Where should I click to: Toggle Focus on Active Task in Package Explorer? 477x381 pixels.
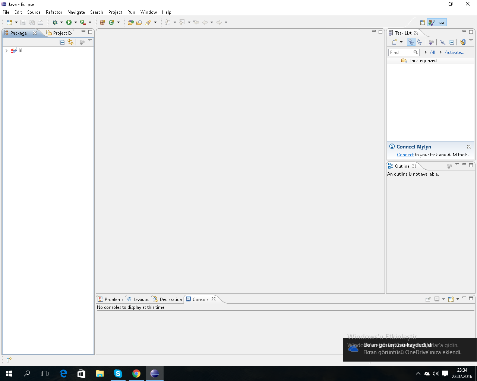[82, 42]
